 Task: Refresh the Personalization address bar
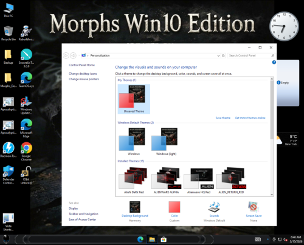pyautogui.click(x=223, y=55)
